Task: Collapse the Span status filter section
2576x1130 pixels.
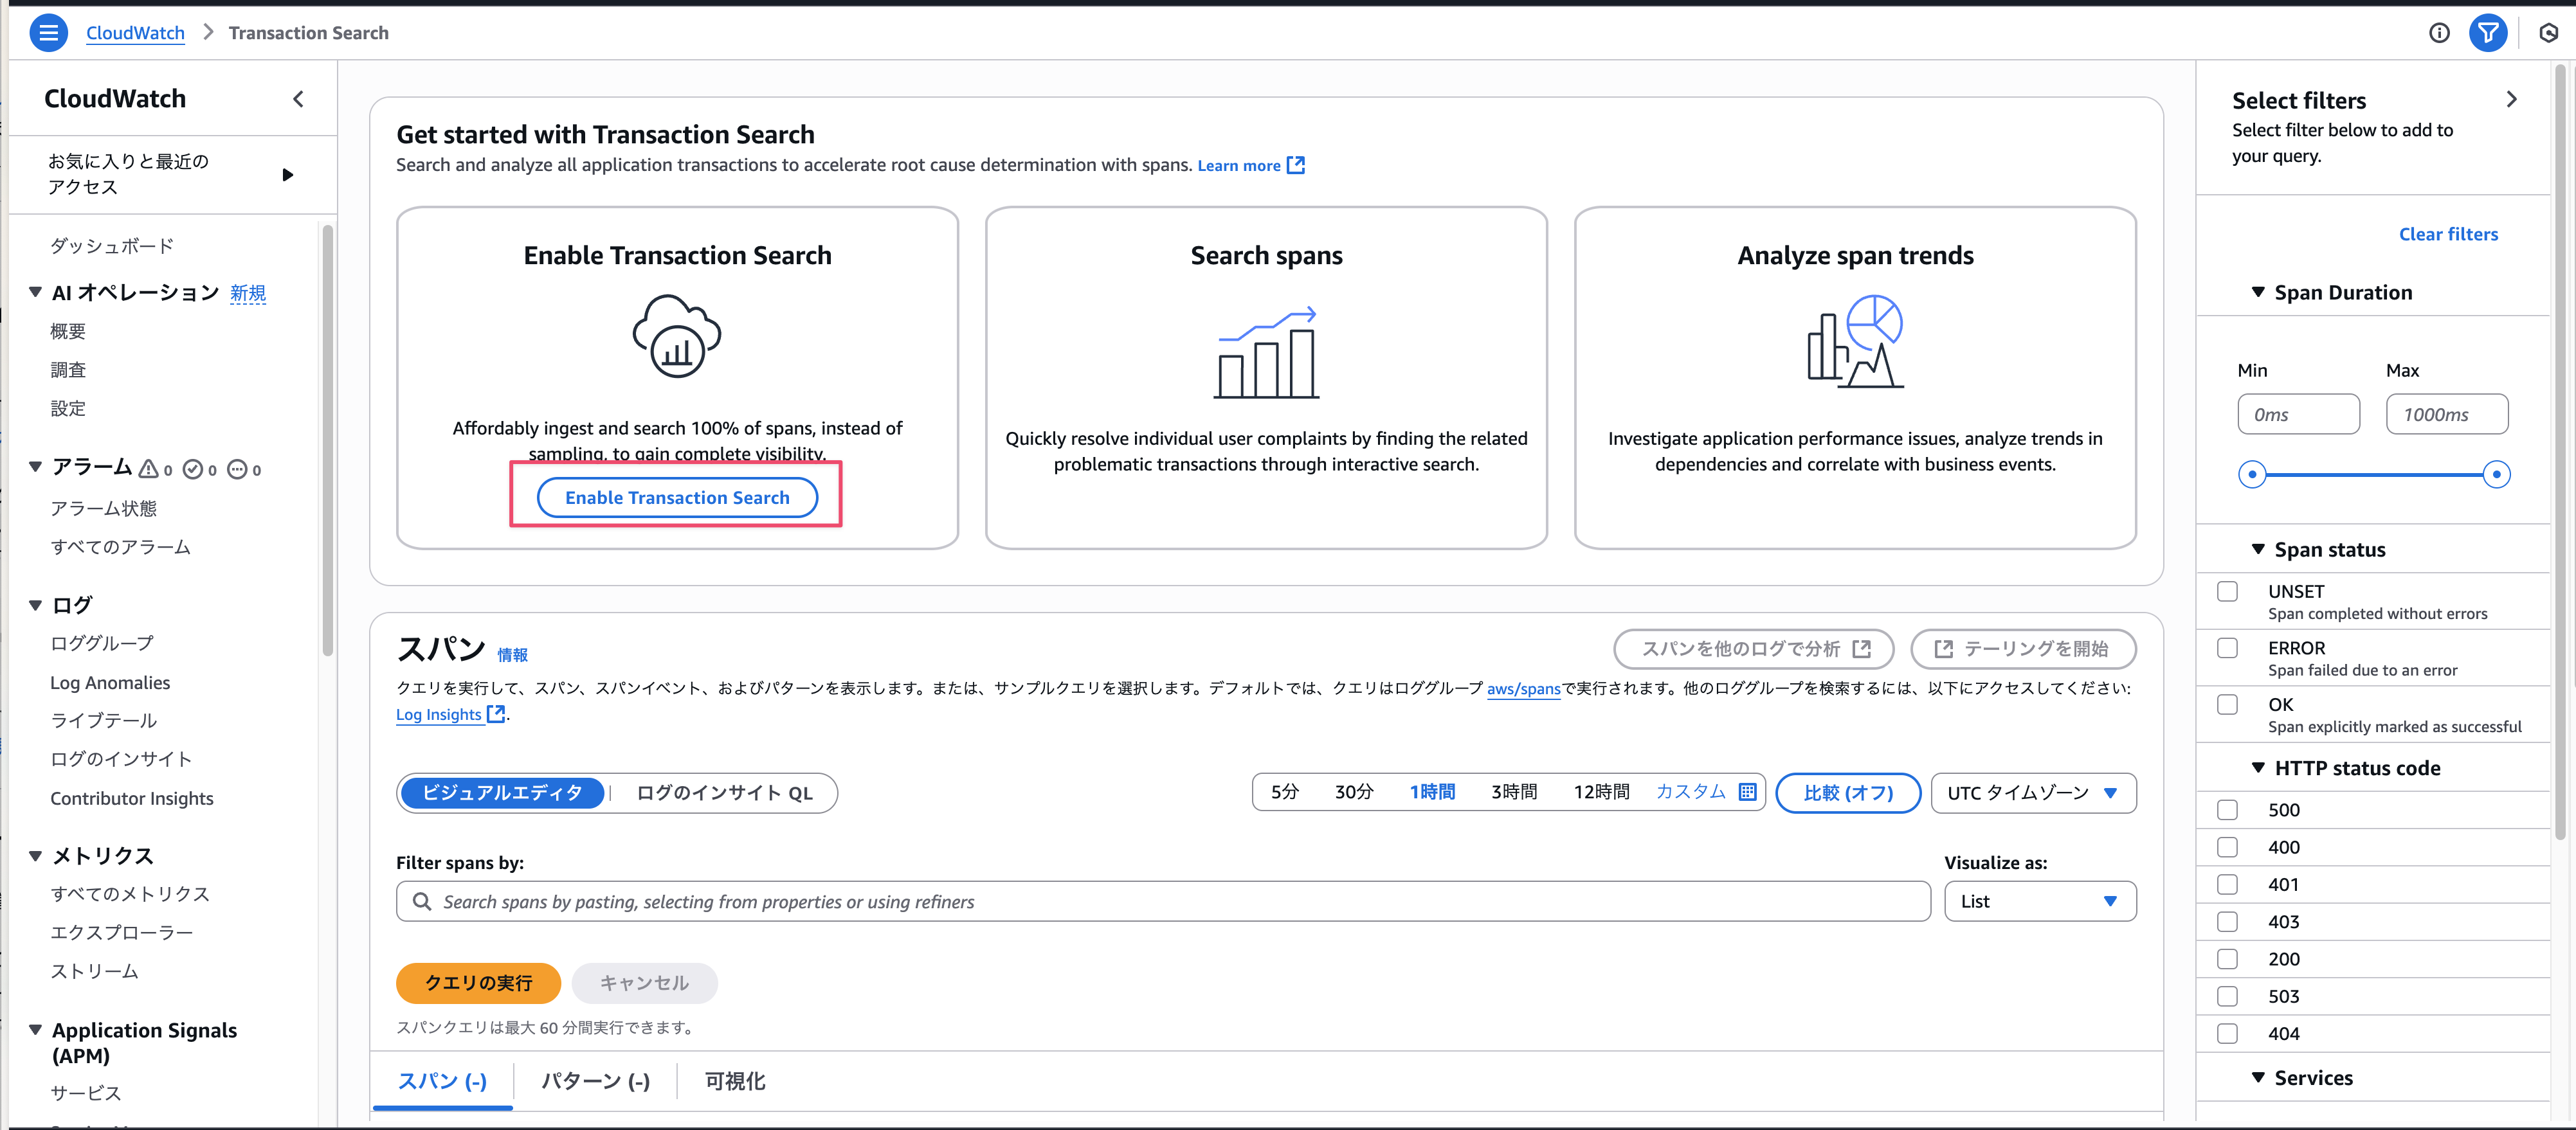Action: click(2258, 549)
